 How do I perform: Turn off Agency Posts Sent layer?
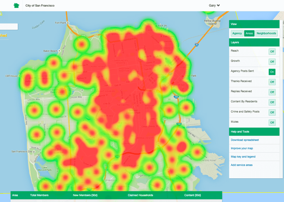(272, 72)
